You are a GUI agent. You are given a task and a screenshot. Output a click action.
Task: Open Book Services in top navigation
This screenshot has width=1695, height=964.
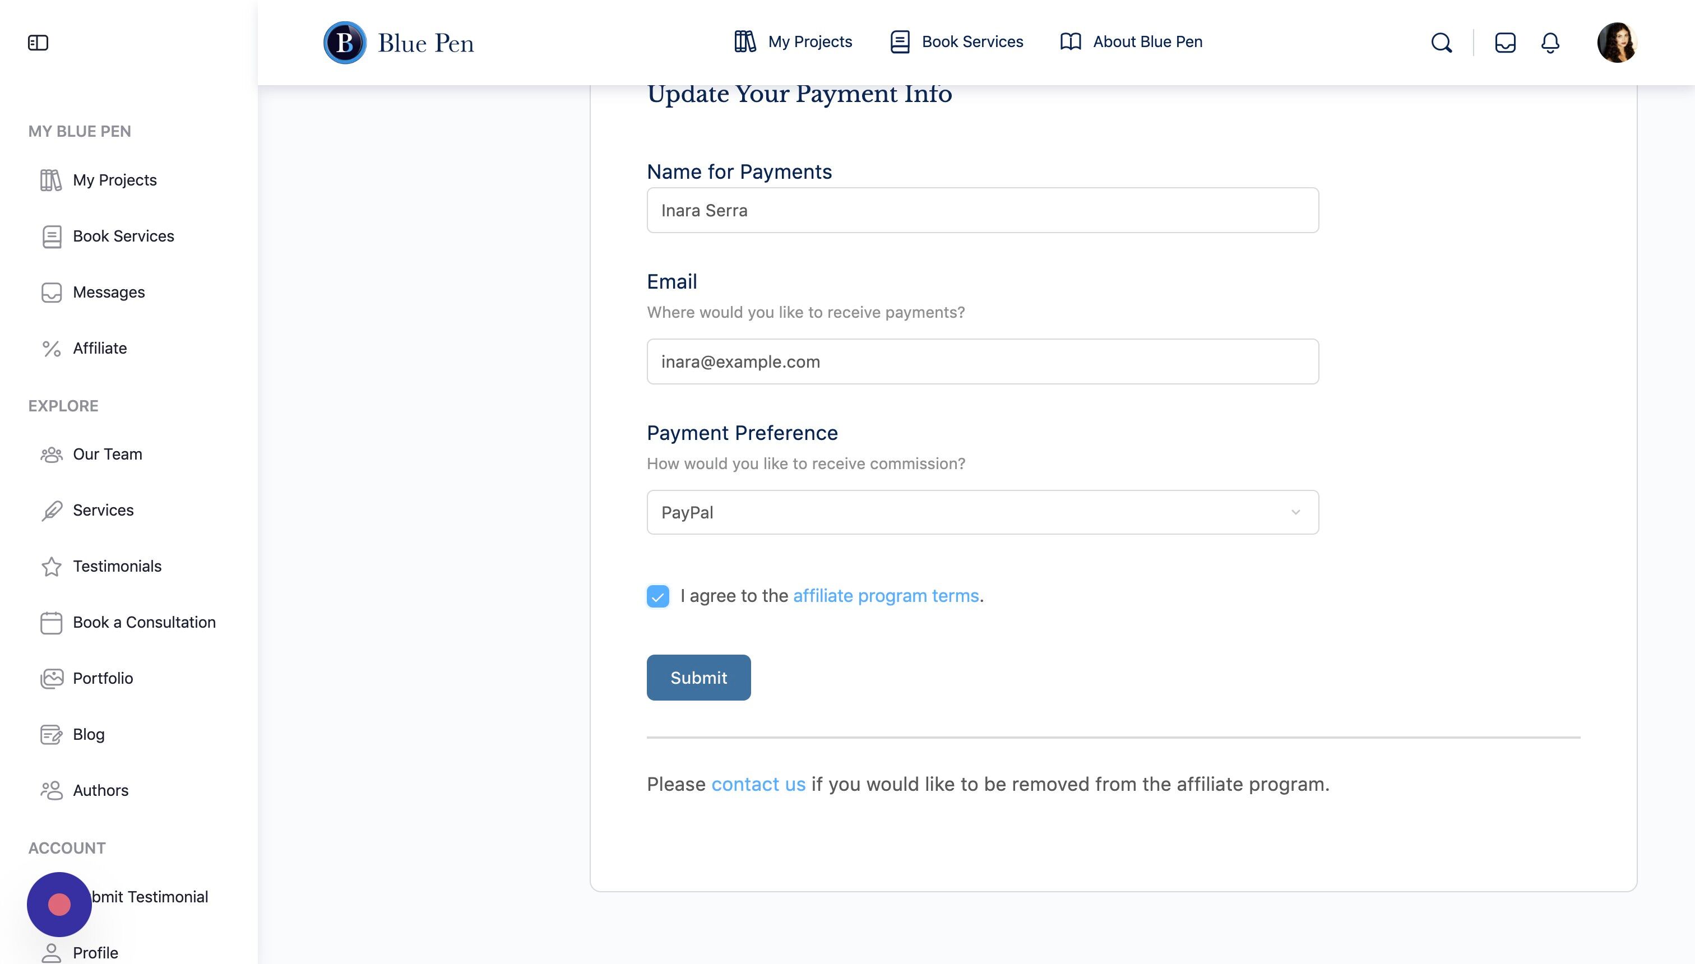coord(957,41)
